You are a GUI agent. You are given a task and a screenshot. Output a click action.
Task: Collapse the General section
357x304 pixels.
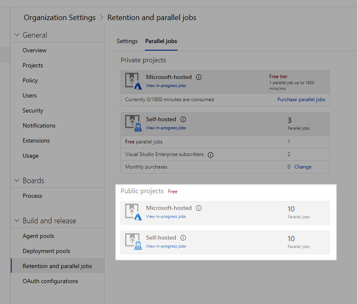[17, 35]
